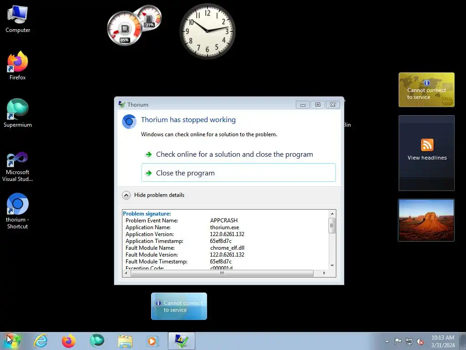
Task: Click the Thorium logo in crash dialog
Action: pos(129,121)
